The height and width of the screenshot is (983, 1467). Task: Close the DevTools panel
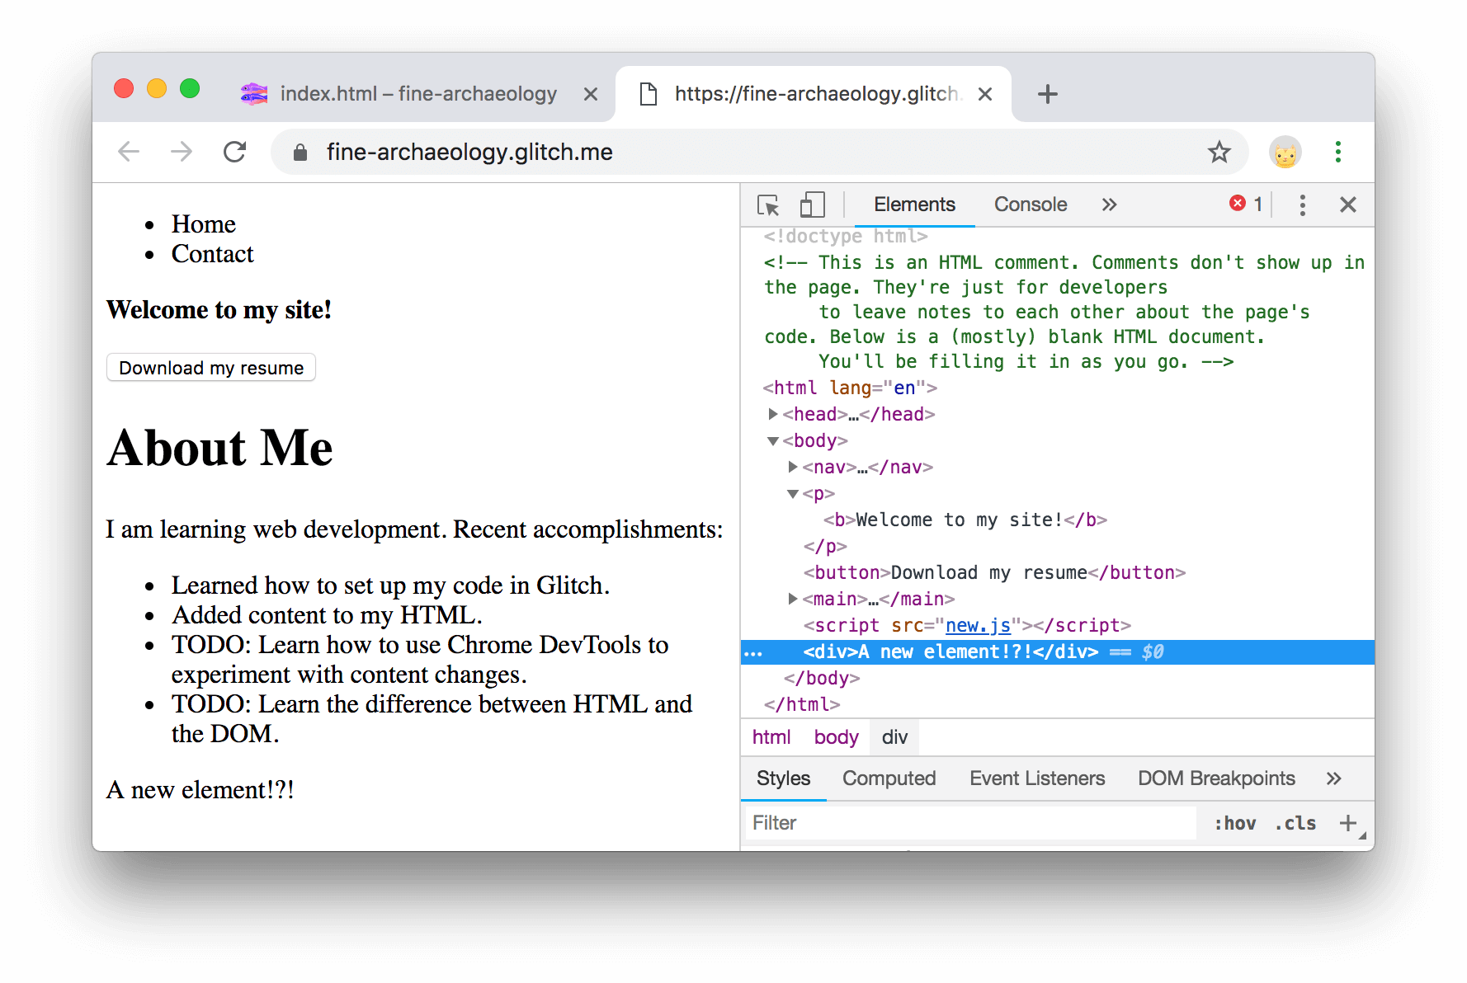pos(1347,205)
